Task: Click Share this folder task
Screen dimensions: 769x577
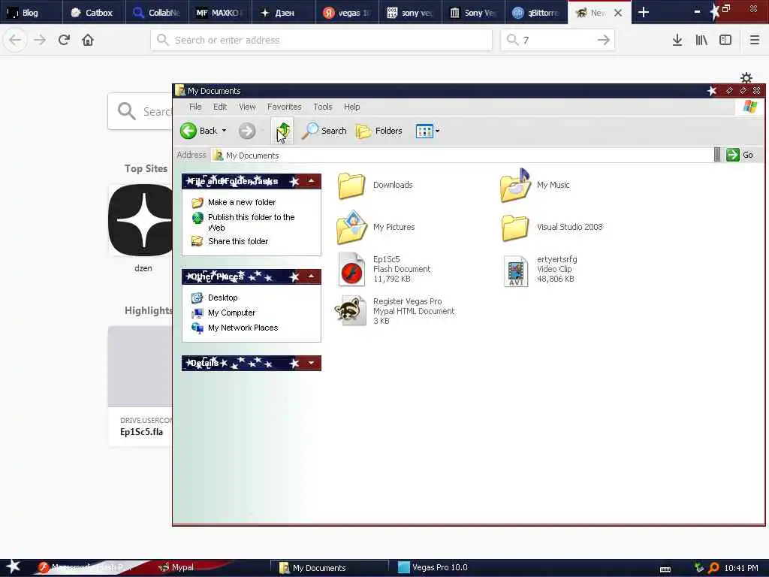Action: pos(237,241)
